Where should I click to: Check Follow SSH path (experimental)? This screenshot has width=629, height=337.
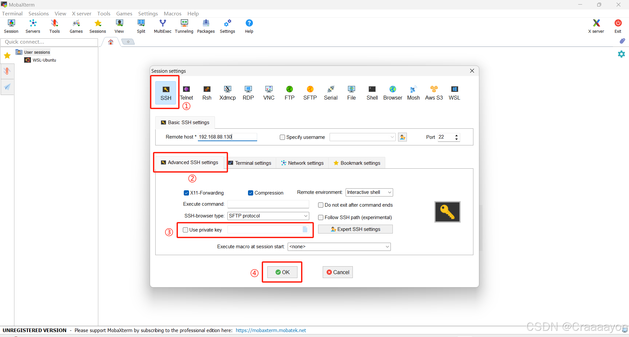point(321,217)
